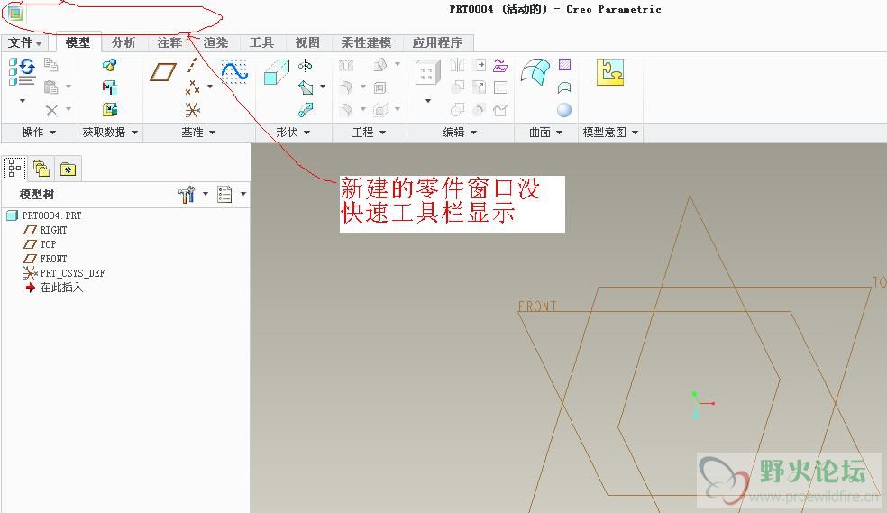Screen dimensions: 887x513
Task: Open the 文件 menu
Action: click(x=25, y=43)
